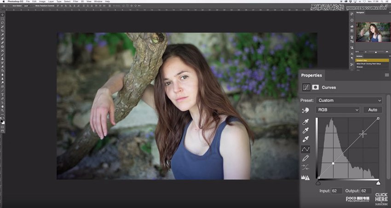Click the histogram clipping warning icon
The height and width of the screenshot is (208, 391).
306,177
